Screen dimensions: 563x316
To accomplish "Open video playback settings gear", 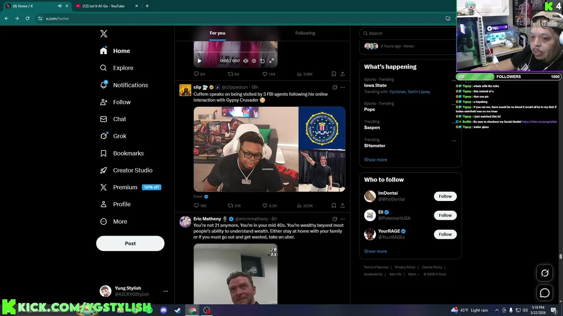I will pyautogui.click(x=254, y=61).
